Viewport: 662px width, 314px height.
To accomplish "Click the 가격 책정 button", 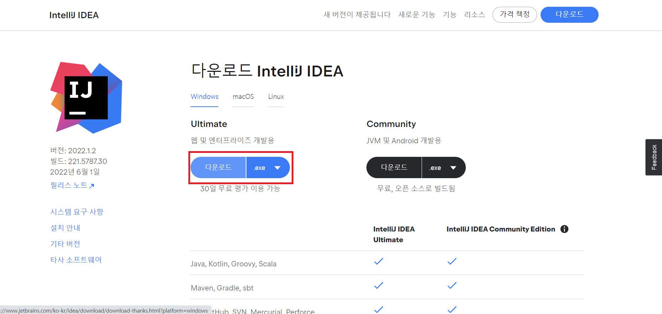I will pyautogui.click(x=515, y=15).
